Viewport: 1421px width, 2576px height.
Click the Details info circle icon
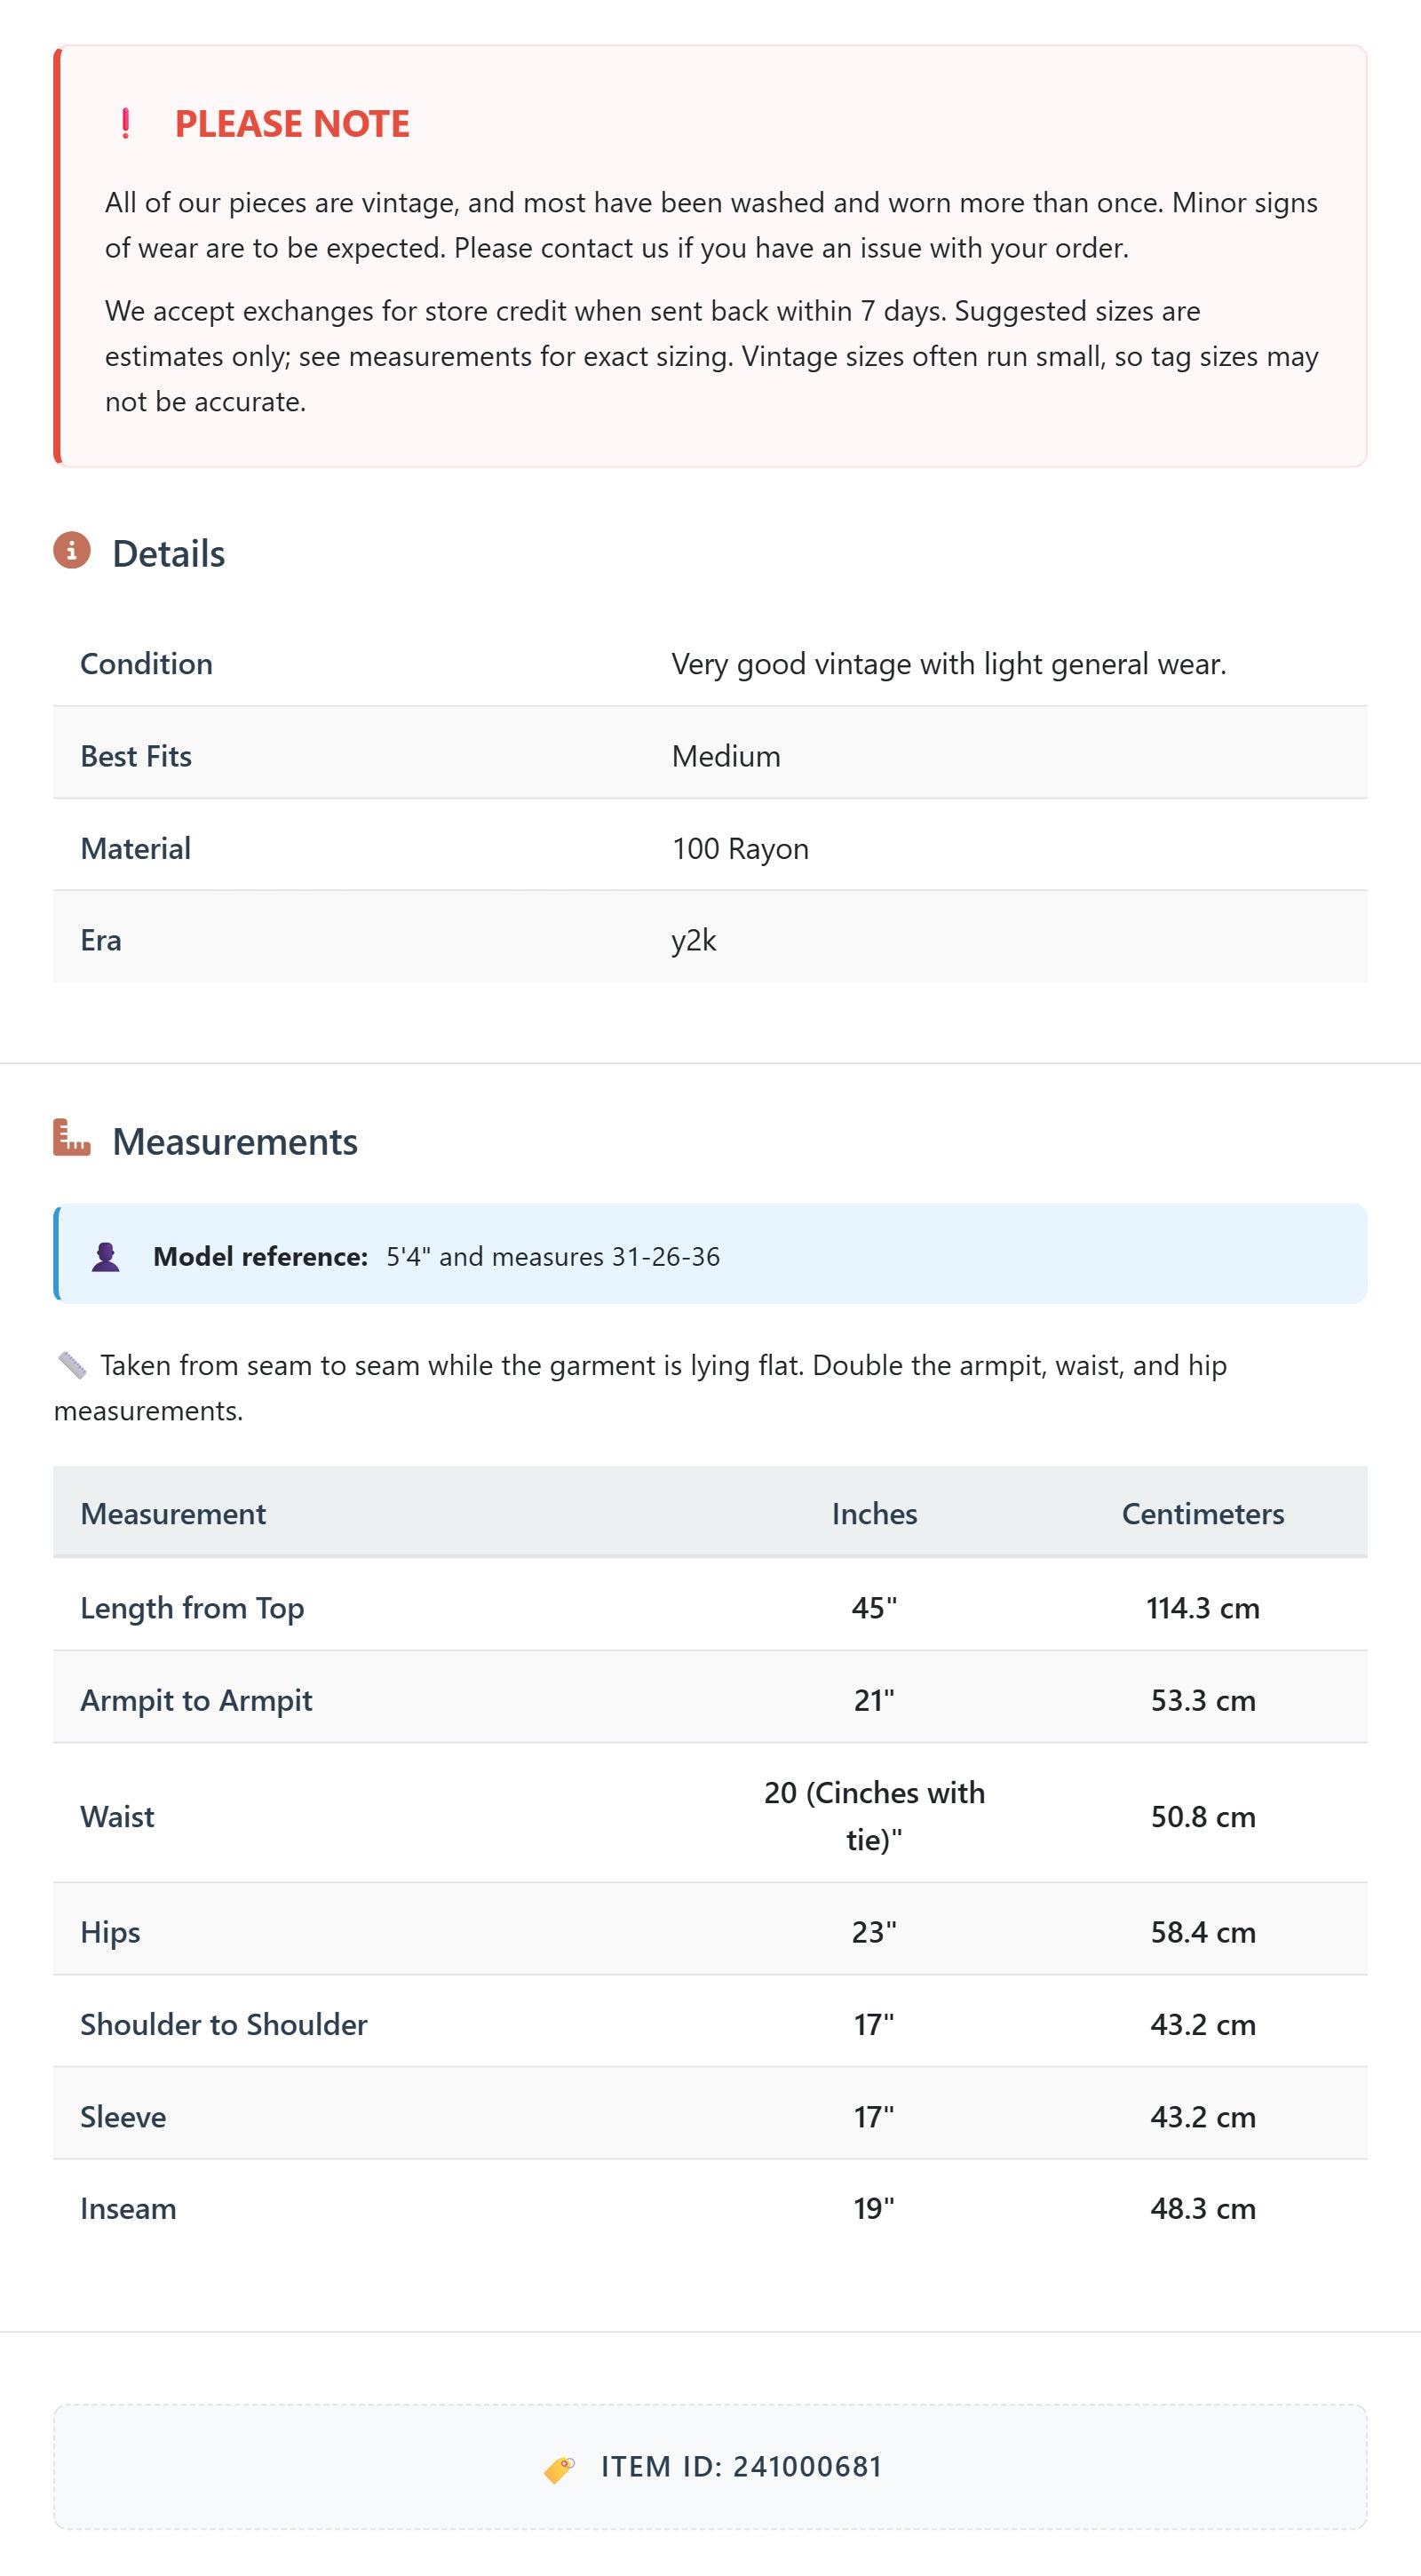click(72, 550)
